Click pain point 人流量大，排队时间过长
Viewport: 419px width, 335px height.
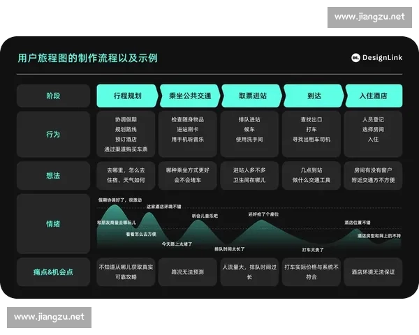pyautogui.click(x=249, y=272)
